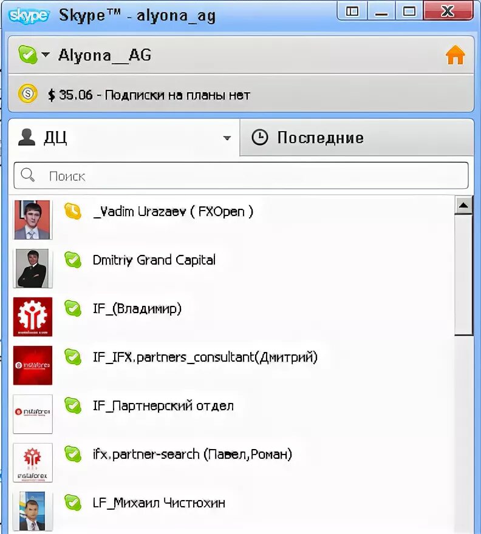Select contact LF_Михаил Чистюхин
481x534 pixels.
tap(232, 511)
